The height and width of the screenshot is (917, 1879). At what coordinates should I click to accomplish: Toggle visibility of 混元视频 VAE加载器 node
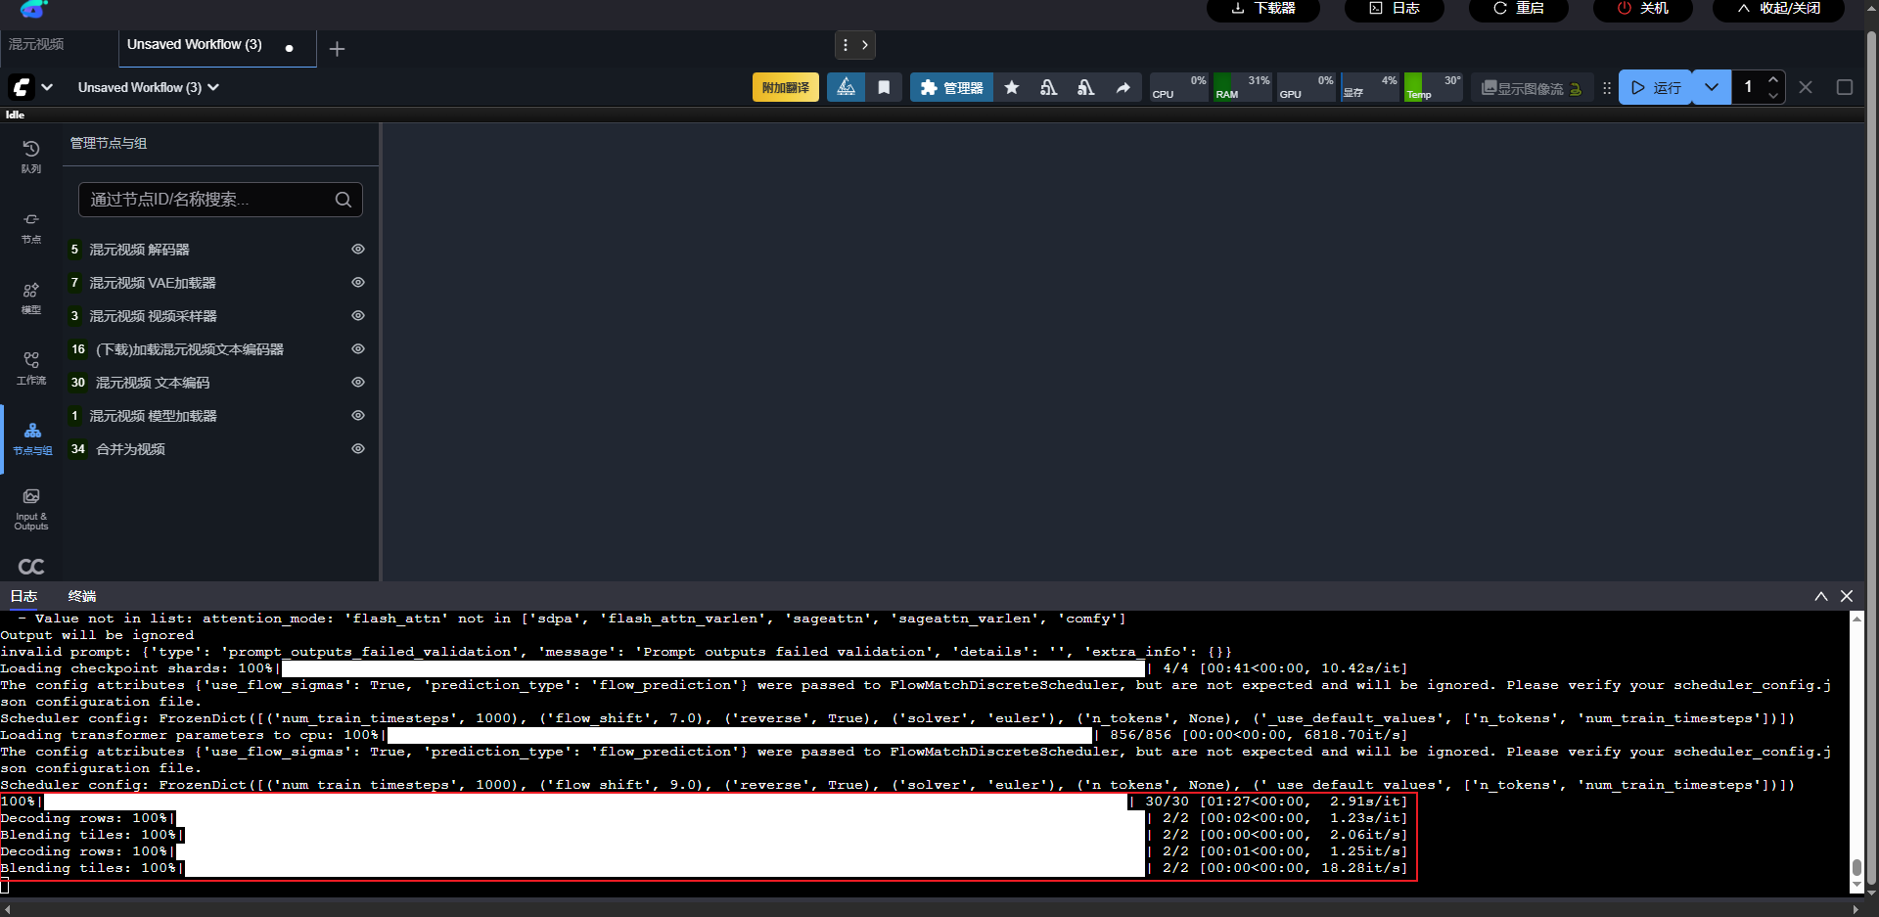[x=358, y=283]
